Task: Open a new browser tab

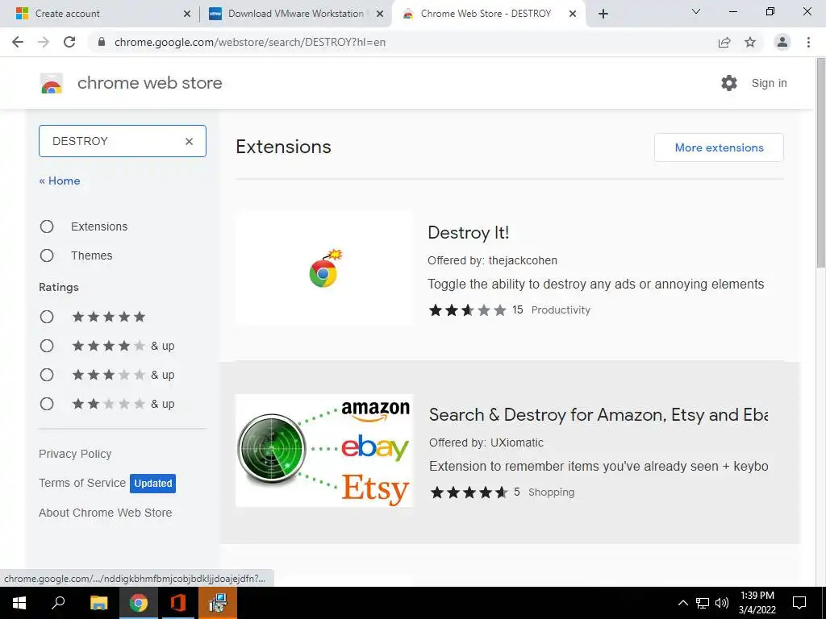Action: pyautogui.click(x=603, y=14)
